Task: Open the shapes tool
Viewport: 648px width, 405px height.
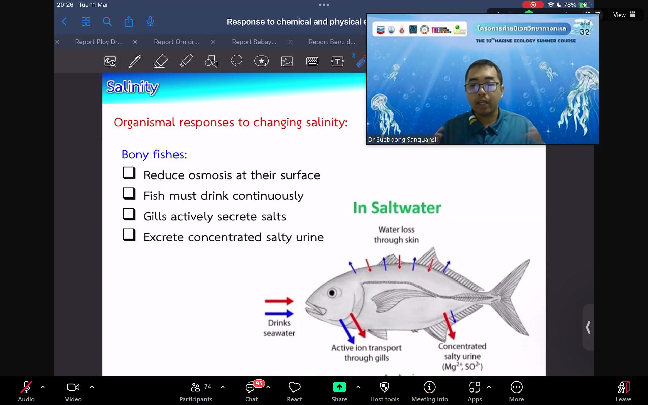Action: 211,61
